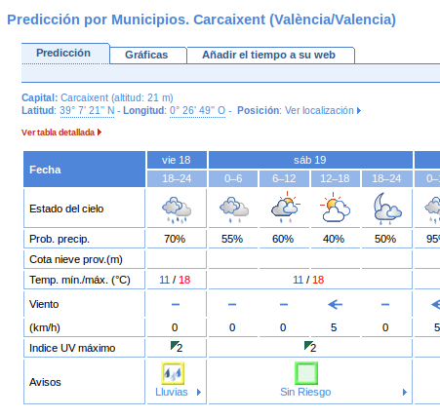Click the wind speed 5 value for sáb 12–18

coord(334,327)
